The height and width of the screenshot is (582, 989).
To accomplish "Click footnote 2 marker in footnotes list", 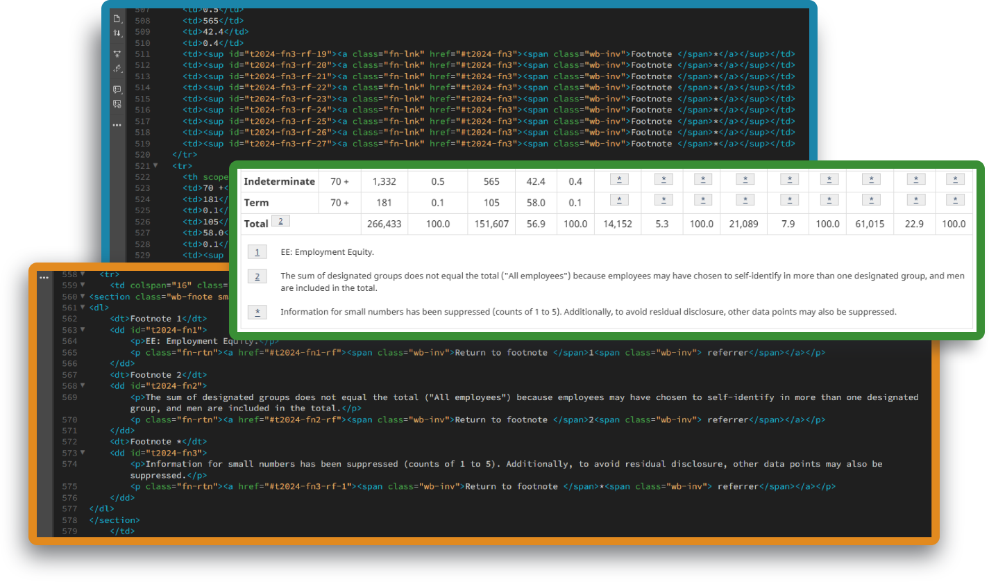I will click(257, 276).
